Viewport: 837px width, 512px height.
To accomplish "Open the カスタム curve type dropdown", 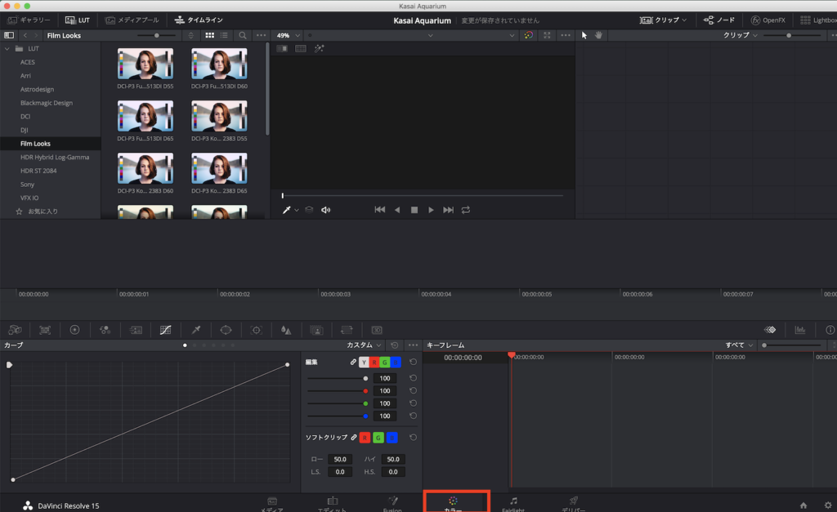I will coord(364,345).
